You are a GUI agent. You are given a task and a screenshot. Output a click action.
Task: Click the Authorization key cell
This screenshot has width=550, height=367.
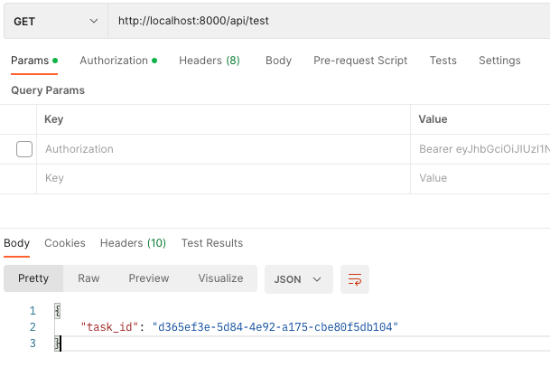[x=223, y=149]
